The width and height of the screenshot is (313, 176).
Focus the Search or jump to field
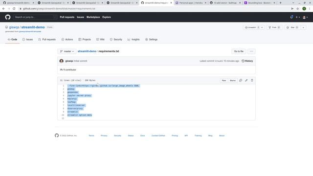35,17
